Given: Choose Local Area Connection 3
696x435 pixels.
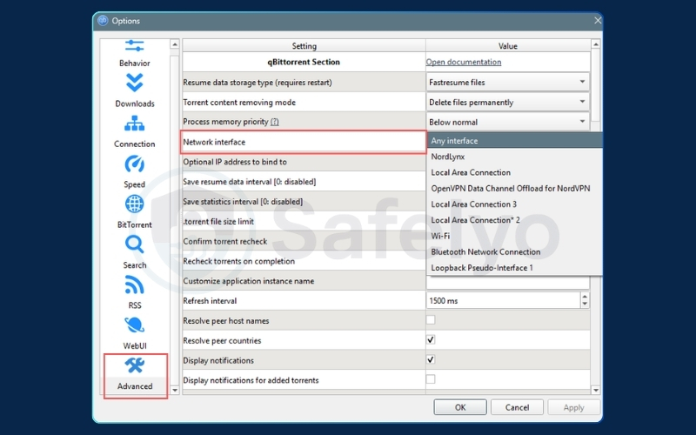Looking at the screenshot, I should tap(514, 204).
